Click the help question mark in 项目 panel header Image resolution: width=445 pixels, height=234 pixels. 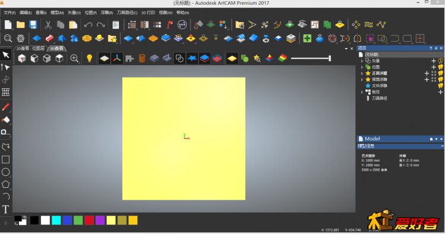[431, 49]
